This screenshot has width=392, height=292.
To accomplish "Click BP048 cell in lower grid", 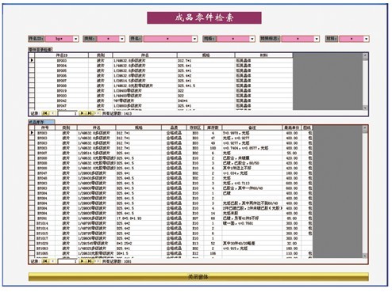I will [x=45, y=178].
